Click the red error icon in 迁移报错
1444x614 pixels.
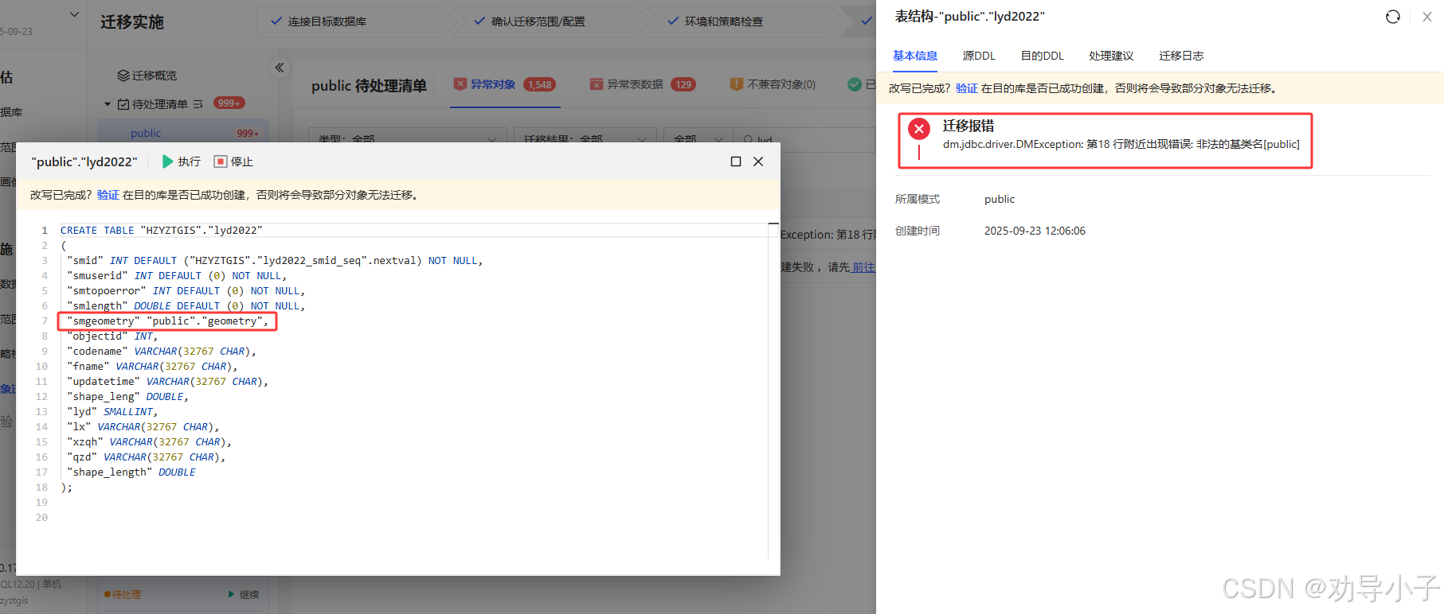coord(919,129)
